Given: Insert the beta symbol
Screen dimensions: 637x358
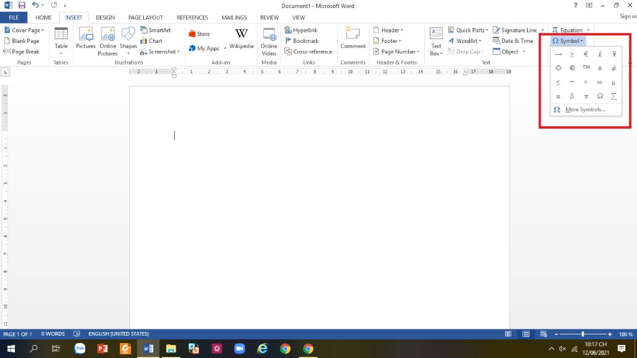Looking at the screenshot, I should point(572,96).
